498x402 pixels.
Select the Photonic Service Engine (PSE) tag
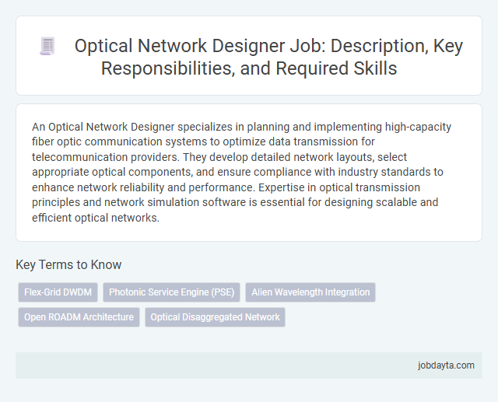coord(171,292)
